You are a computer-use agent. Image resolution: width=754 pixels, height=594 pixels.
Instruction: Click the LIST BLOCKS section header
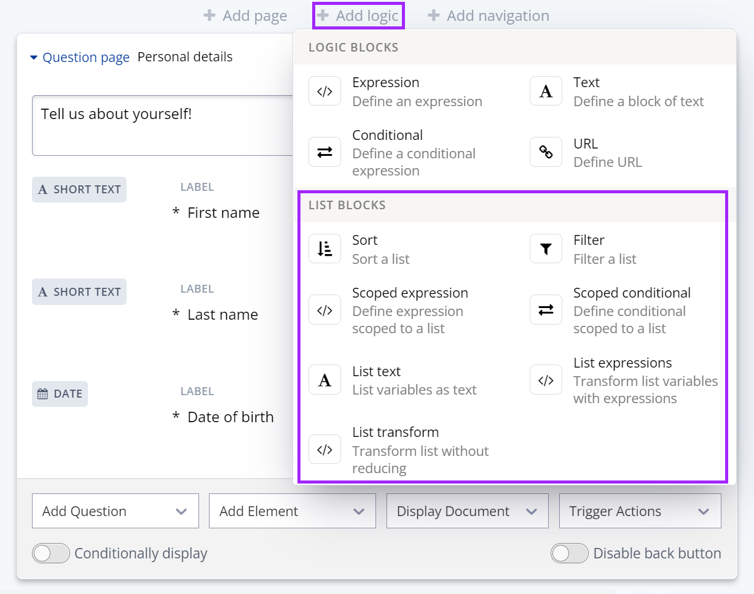[x=347, y=205]
